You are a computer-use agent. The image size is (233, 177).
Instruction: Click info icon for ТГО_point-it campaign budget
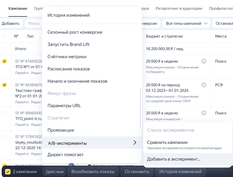[204, 113]
